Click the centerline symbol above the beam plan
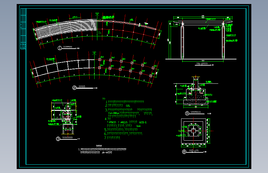Image resolution: width=268 pixels, height=173 pixels. (x=94, y=53)
